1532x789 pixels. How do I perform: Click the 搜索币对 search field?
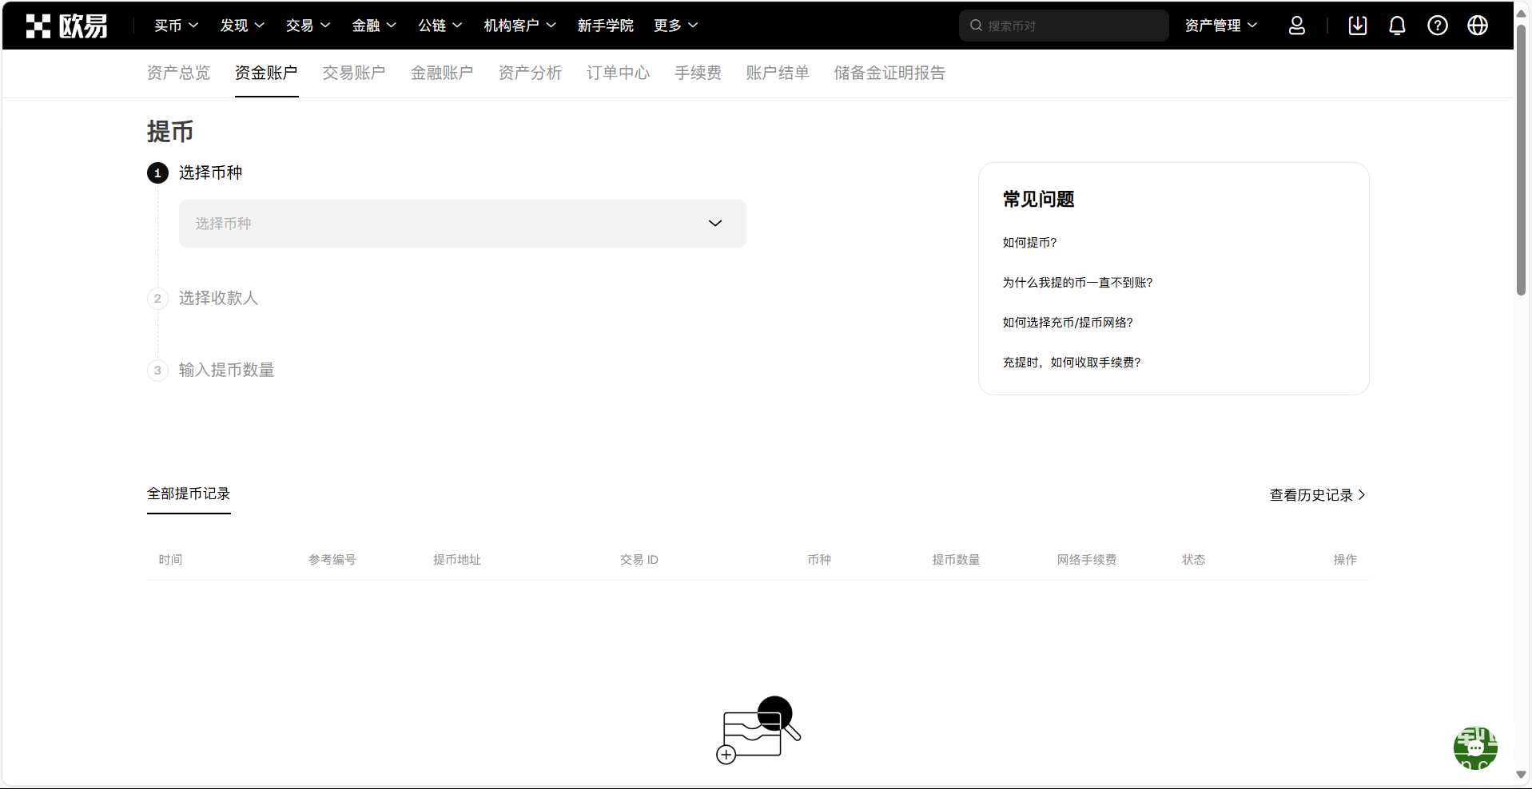coord(1071,26)
